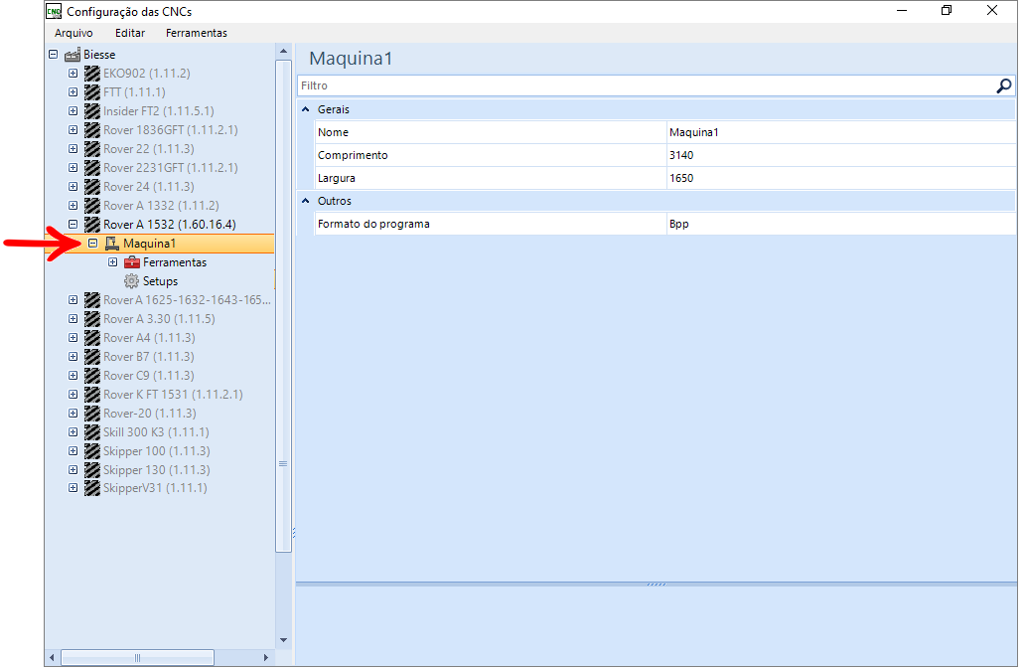Click the filter search magnifier icon

coord(1004,85)
